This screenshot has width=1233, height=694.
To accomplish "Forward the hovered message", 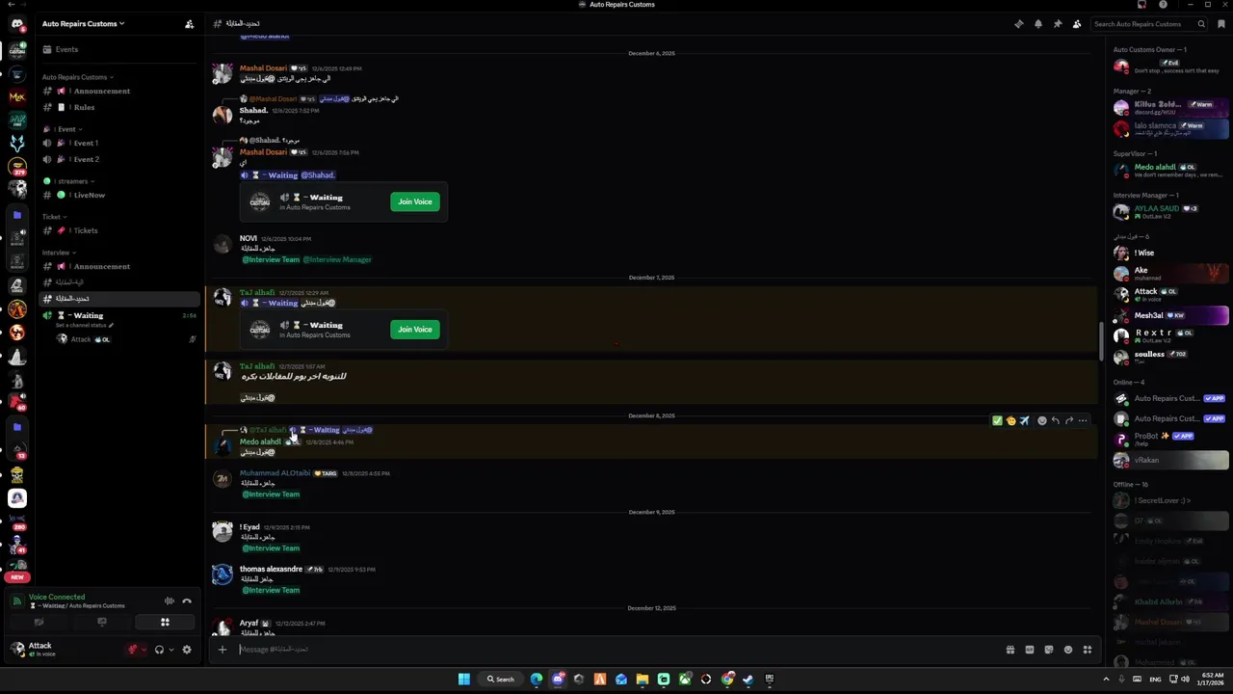I will pos(1069,421).
